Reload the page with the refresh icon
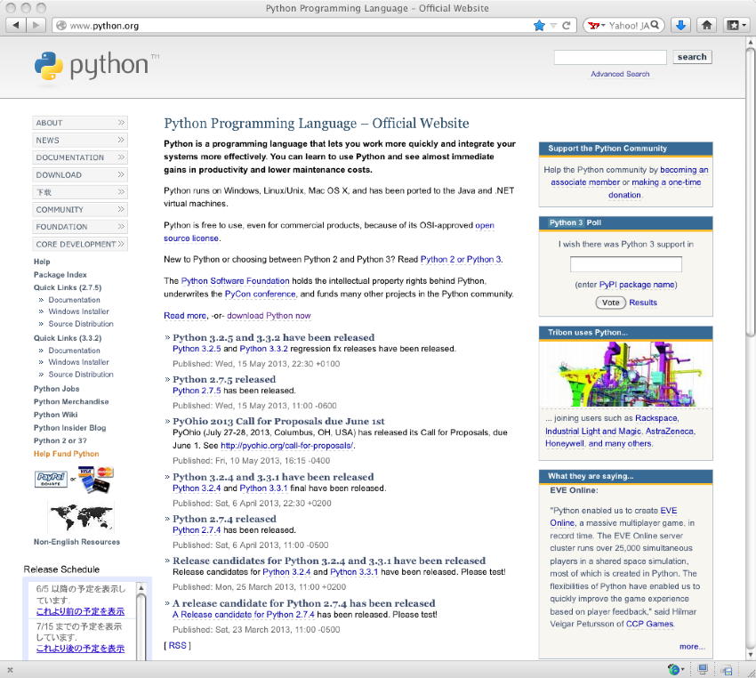Screen dimensions: 756x678 click(566, 26)
